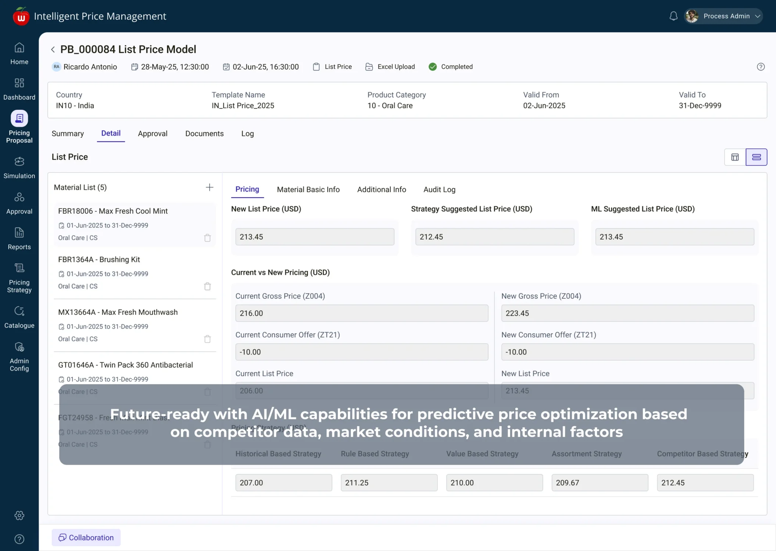
Task: Click the help circle icon near header
Action: [760, 67]
